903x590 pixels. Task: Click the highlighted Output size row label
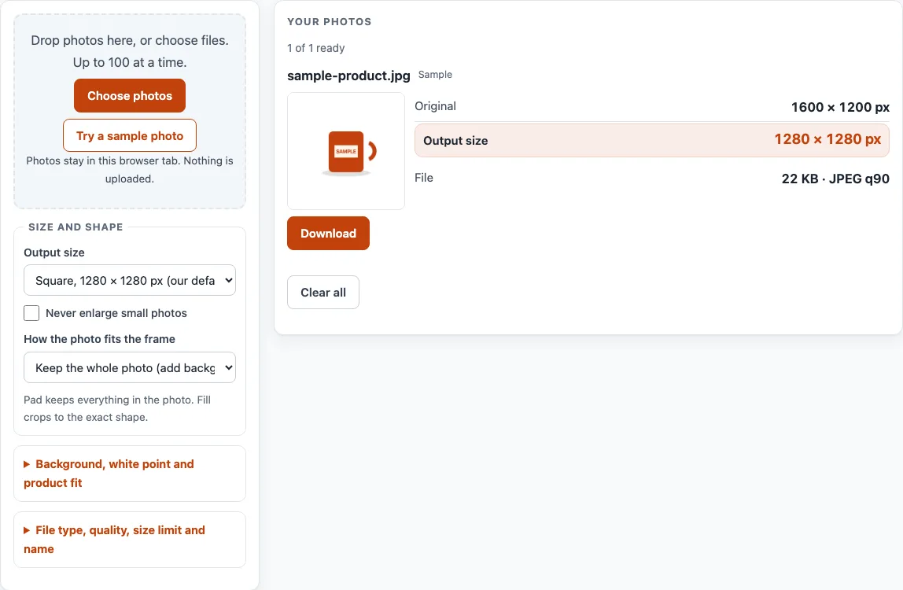tap(455, 141)
